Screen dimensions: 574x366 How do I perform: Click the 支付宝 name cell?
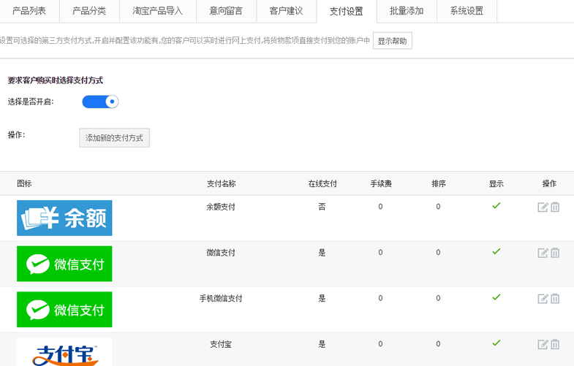pos(221,344)
